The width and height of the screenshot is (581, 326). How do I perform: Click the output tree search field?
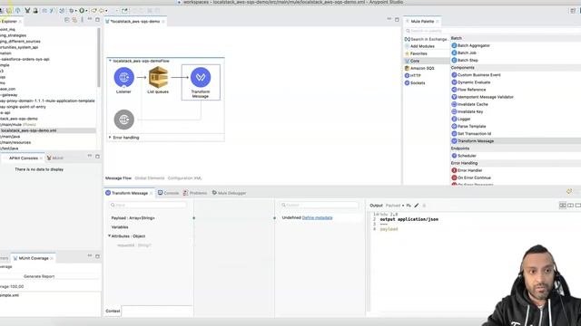click(320, 205)
